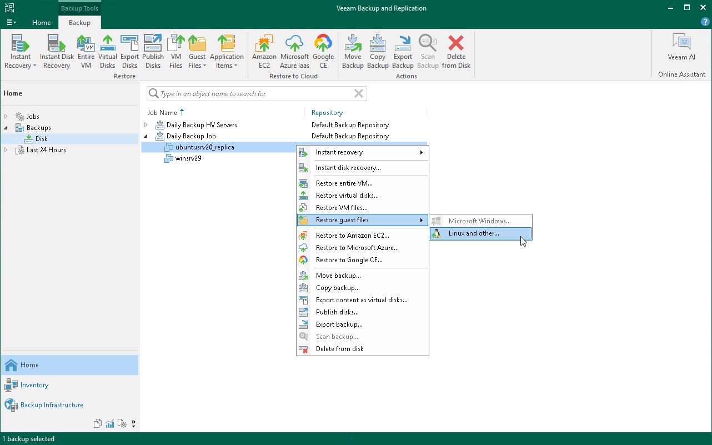Choose Copy backup from context menu
The image size is (712, 445).
(x=363, y=288)
